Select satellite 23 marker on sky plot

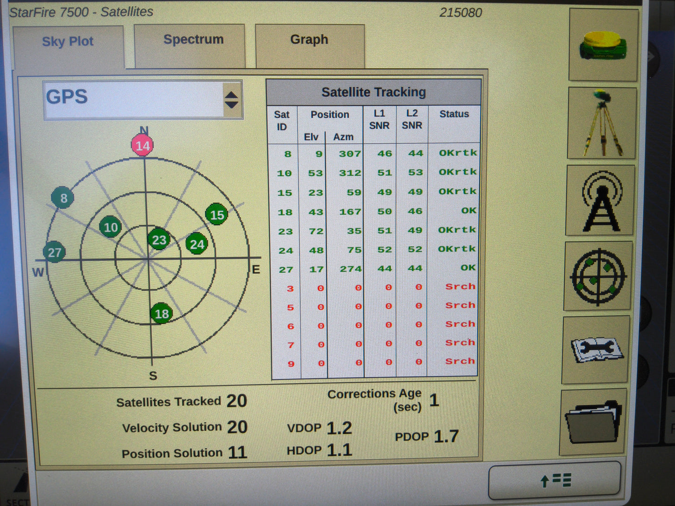tap(159, 239)
